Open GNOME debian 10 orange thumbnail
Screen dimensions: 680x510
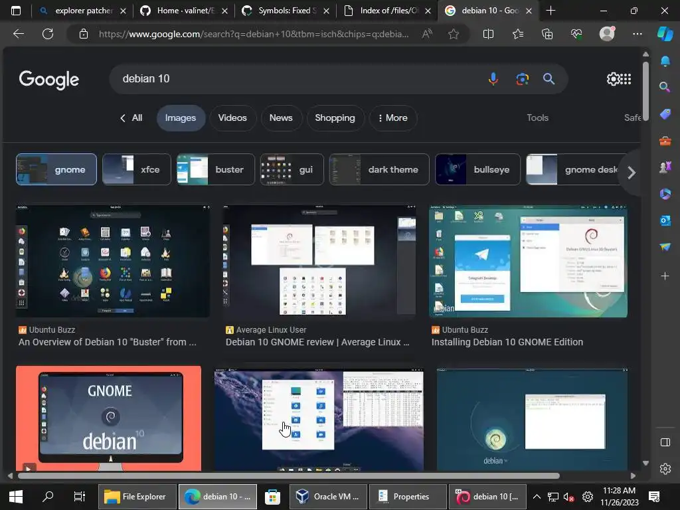pos(108,418)
